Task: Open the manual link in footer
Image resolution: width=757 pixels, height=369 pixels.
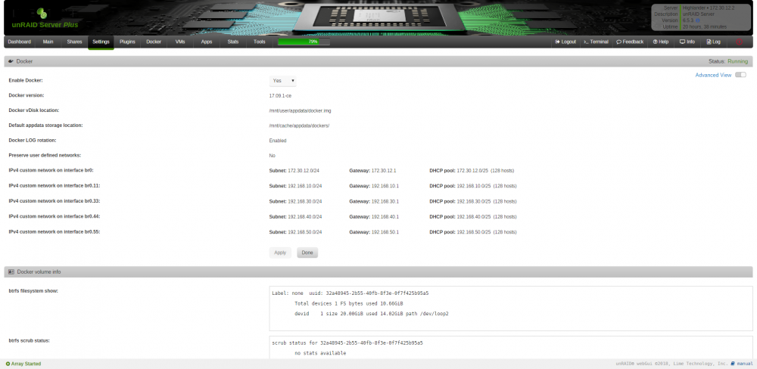Action: (745, 364)
